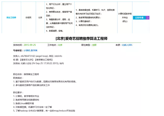Click the 全职 job type value
This screenshot has width=164, height=116.
point(94,45)
